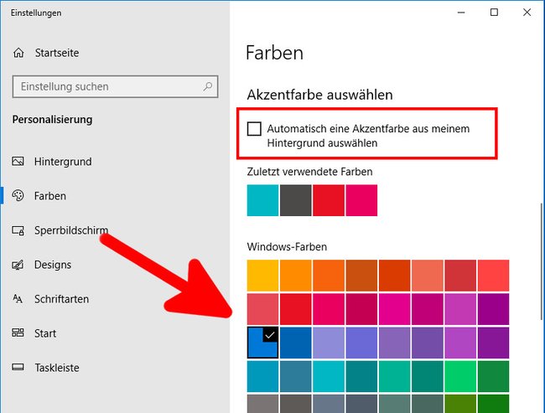Open Sperrbildschirm via its lock-screen icon
545x413 pixels.
click(18, 230)
